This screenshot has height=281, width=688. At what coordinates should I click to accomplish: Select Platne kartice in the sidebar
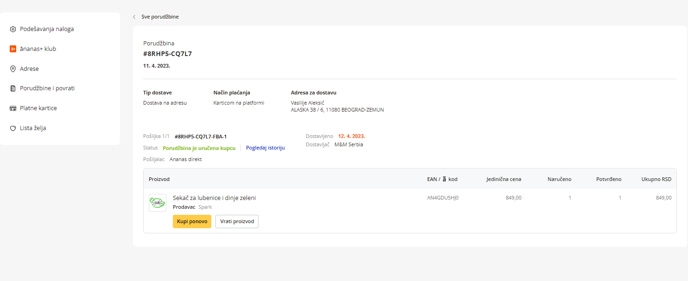tap(38, 108)
